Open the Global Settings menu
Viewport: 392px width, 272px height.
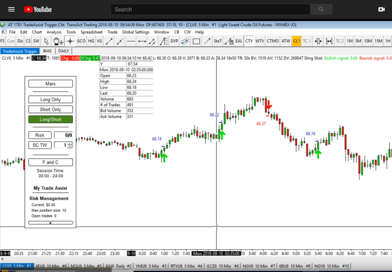tap(136, 32)
